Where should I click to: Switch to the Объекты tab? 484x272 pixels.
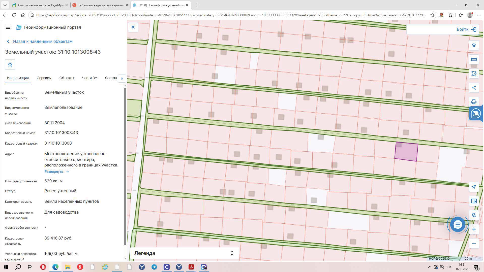click(67, 78)
